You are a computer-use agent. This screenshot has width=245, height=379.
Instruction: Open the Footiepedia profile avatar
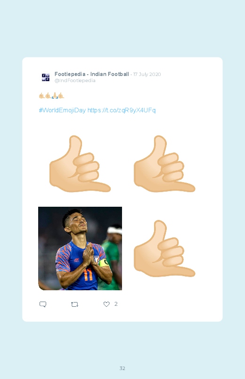click(45, 77)
